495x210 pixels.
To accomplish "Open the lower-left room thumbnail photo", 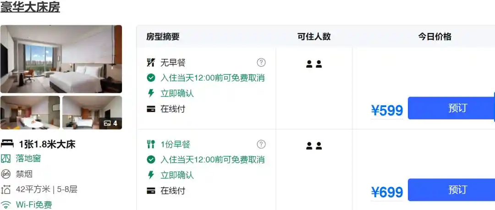I will [x=30, y=113].
